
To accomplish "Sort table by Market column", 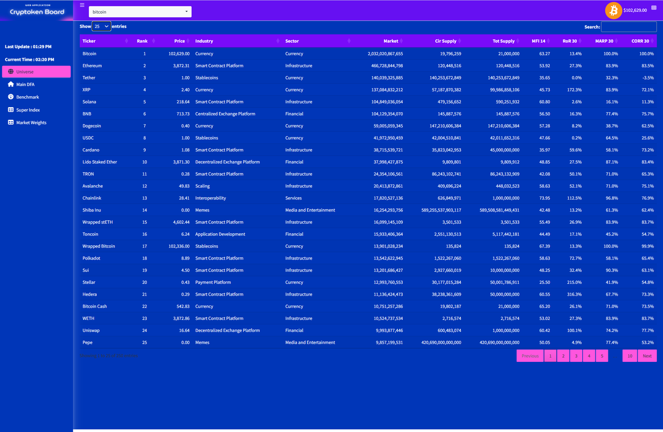I will (x=379, y=41).
